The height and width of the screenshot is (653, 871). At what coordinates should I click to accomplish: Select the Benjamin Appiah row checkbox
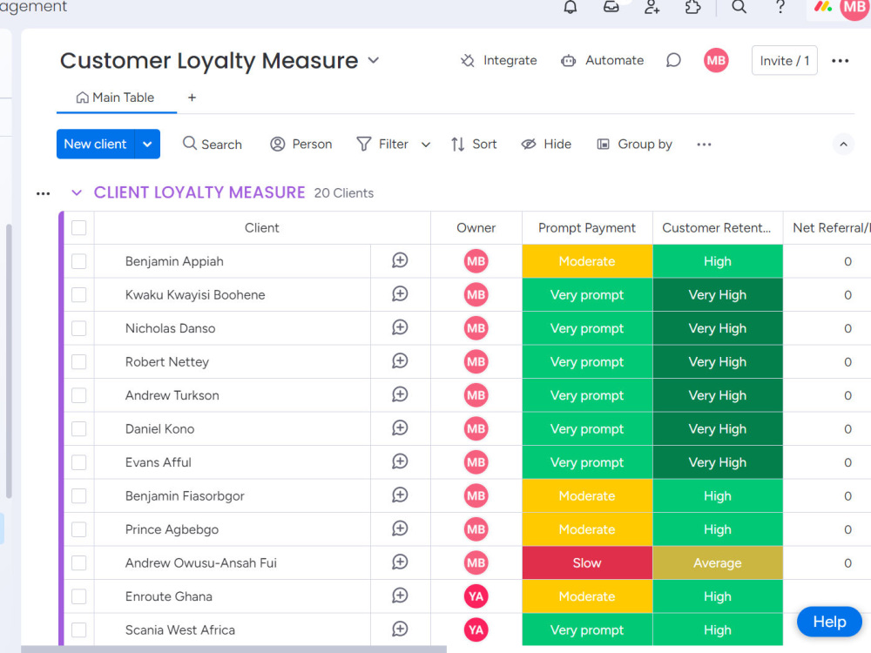click(79, 261)
